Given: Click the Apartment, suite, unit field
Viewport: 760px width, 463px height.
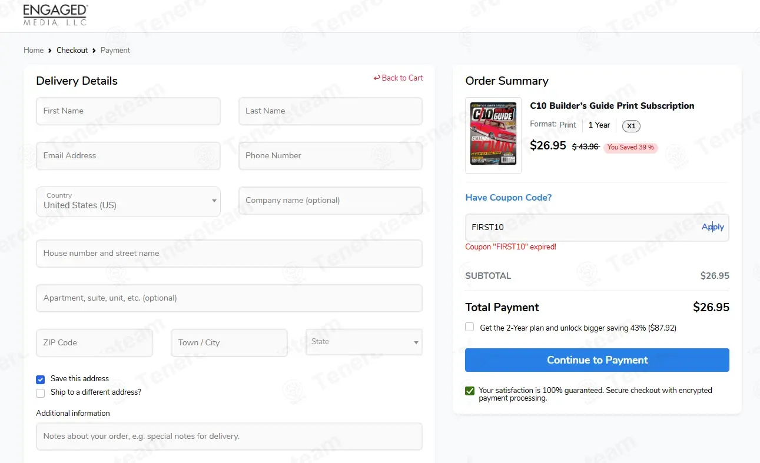Looking at the screenshot, I should (229, 298).
